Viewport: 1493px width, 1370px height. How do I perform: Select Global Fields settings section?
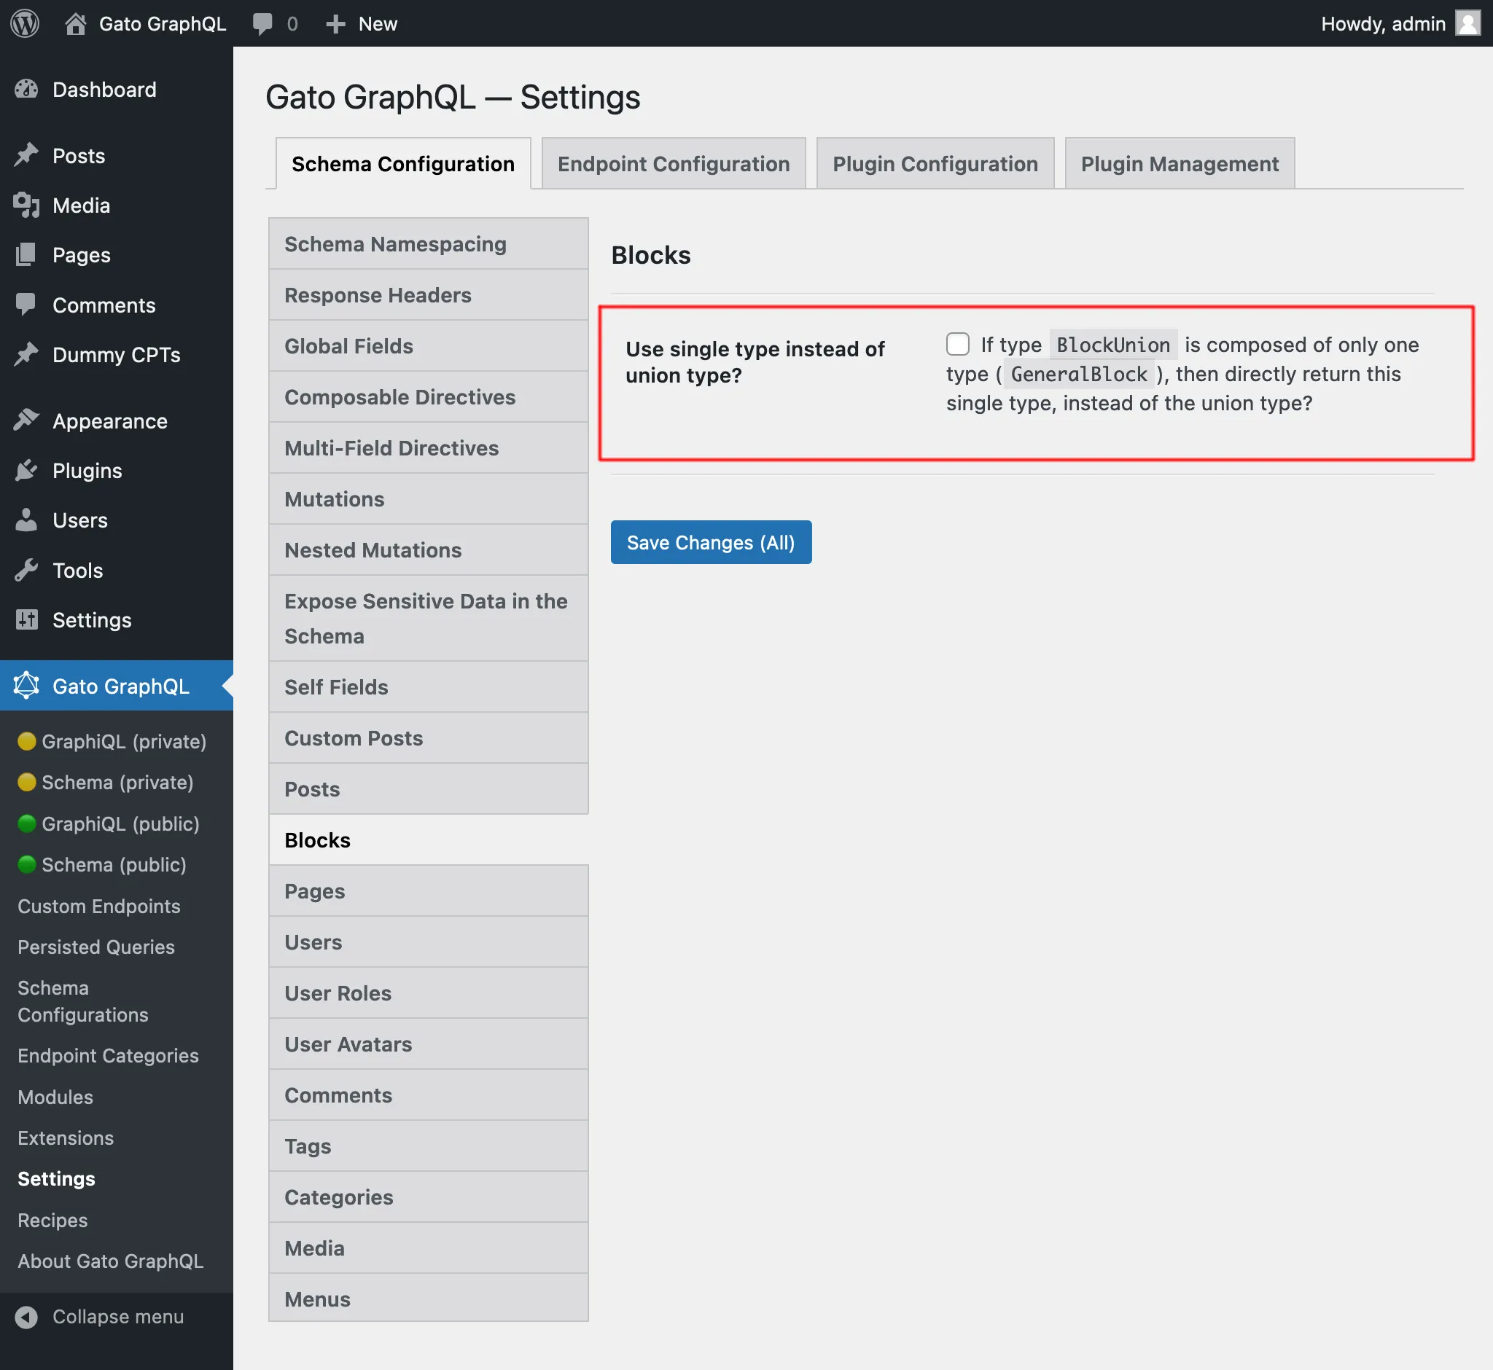click(x=429, y=346)
